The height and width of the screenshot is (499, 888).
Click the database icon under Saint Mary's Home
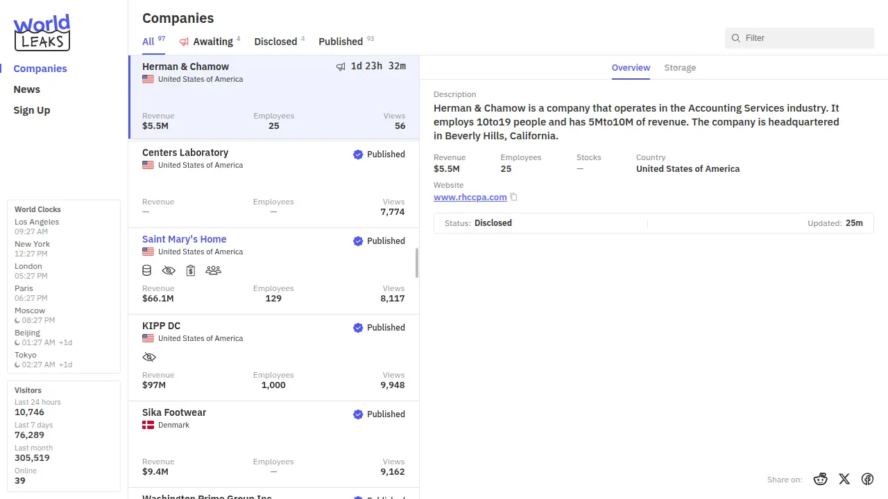146,270
